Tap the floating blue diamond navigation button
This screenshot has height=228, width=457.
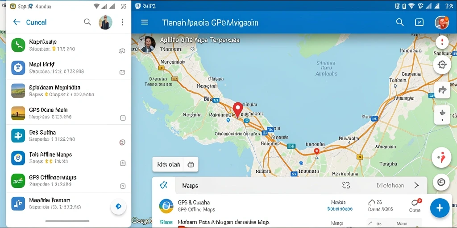point(118,207)
